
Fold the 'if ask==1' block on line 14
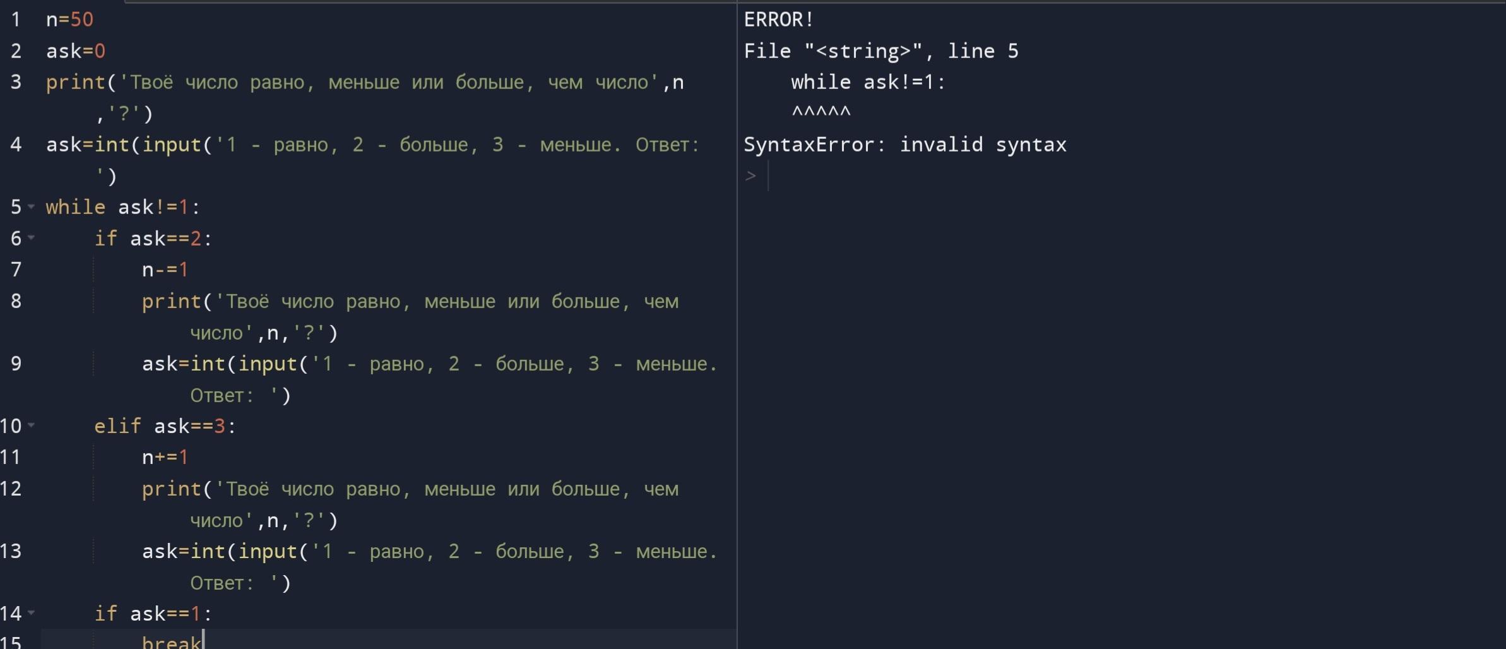tap(31, 612)
